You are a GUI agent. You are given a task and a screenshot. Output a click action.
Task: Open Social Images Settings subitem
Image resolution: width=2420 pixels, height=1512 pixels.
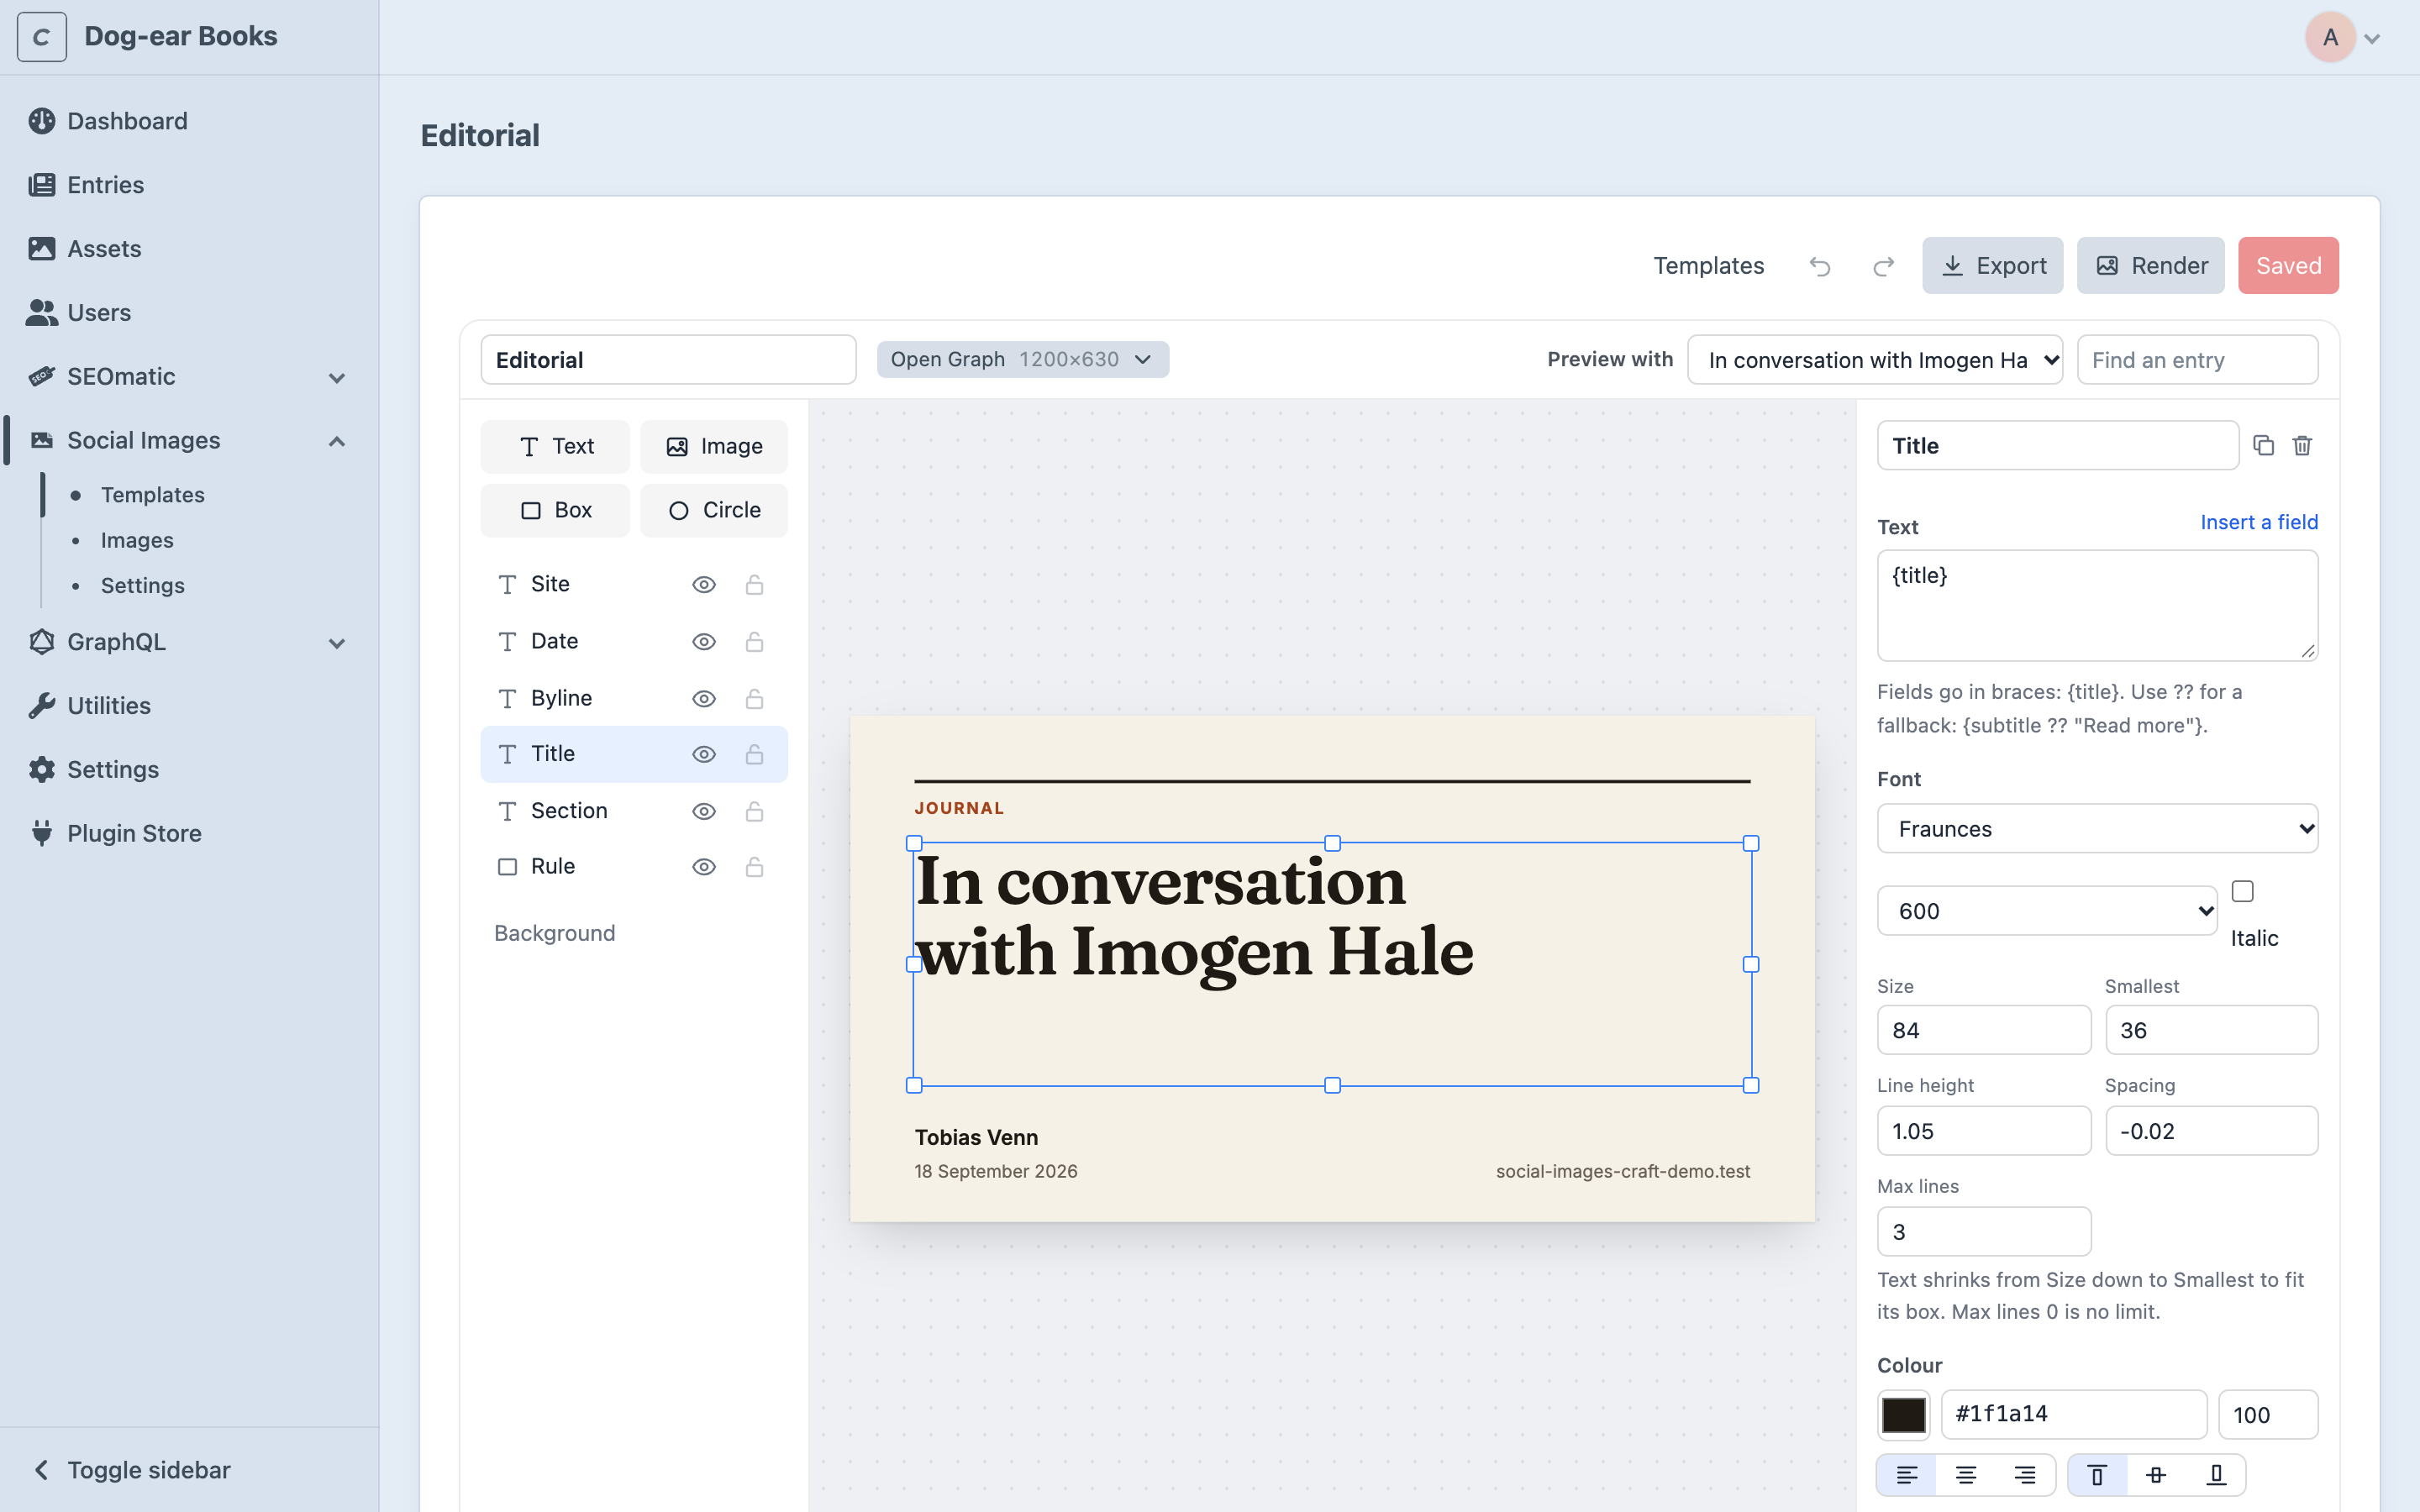pyautogui.click(x=142, y=585)
